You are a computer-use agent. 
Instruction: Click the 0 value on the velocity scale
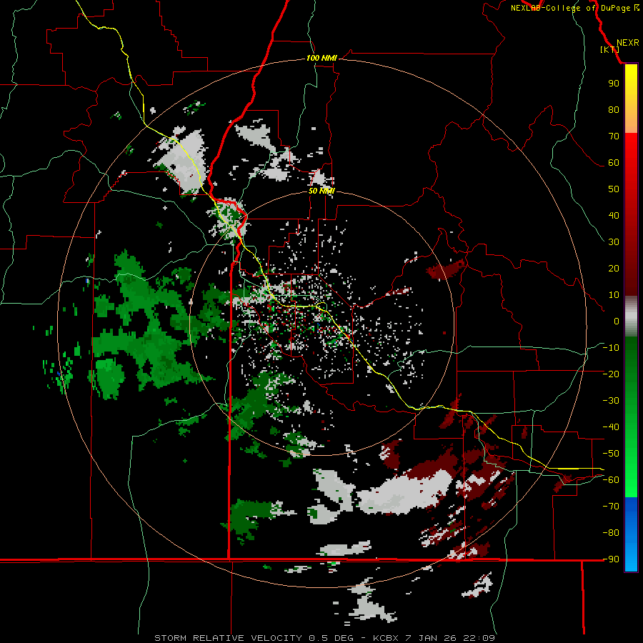(617, 321)
